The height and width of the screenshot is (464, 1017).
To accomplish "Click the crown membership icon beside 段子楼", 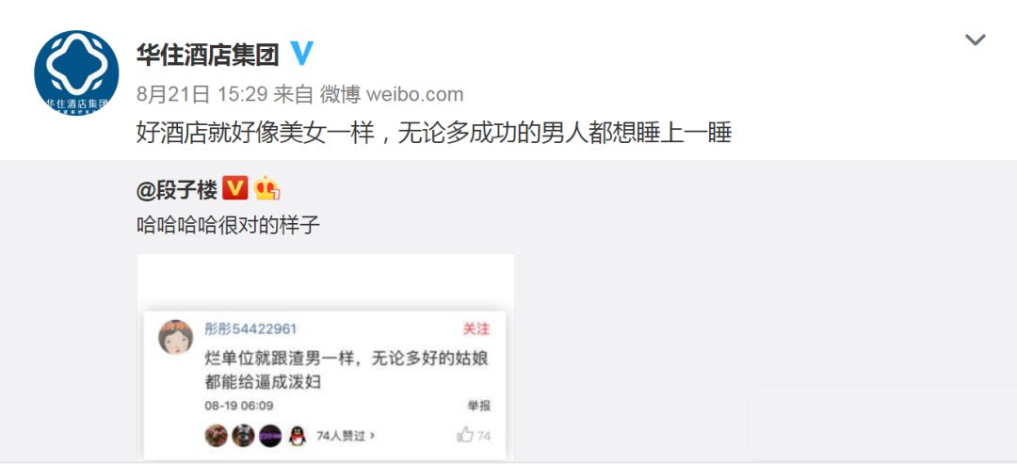I will pyautogui.click(x=266, y=188).
